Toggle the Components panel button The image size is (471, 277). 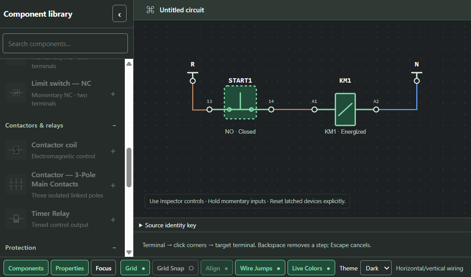point(26,268)
